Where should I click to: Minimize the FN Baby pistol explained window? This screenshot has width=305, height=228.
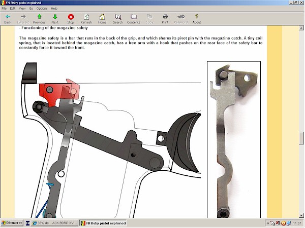[x=291, y=3]
